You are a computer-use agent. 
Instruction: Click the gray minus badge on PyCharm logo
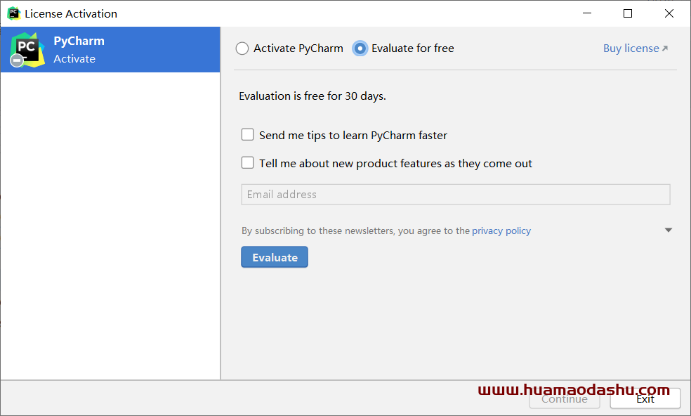(17, 60)
